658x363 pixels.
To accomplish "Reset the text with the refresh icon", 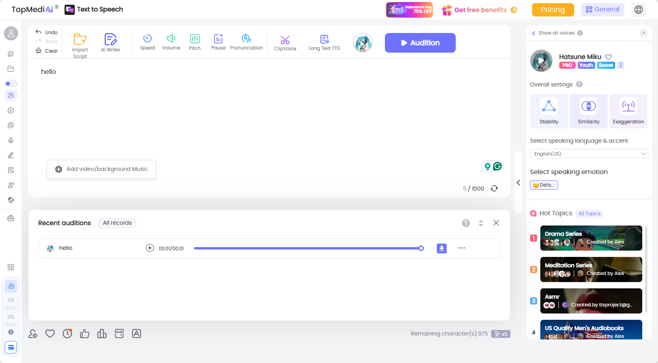I will 494,189.
